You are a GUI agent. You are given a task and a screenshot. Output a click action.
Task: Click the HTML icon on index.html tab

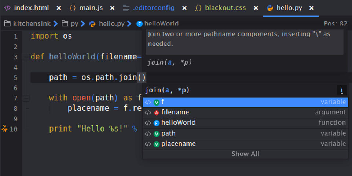click(x=7, y=8)
